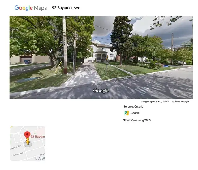The image size is (198, 170).
Task: Click the yellow road sign in photo
Action: click(107, 58)
